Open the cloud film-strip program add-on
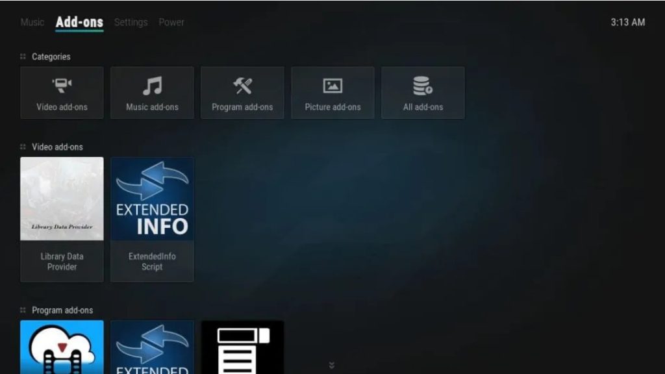 (x=62, y=347)
